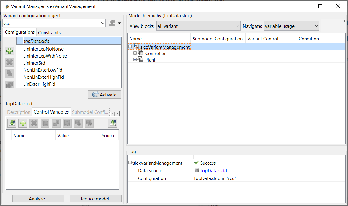
Task: Open the Navigate variable usage dropdown
Action: coord(291,26)
